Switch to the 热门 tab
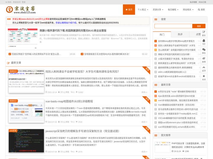Viewport: 213px width, 159px height. tap(162, 35)
